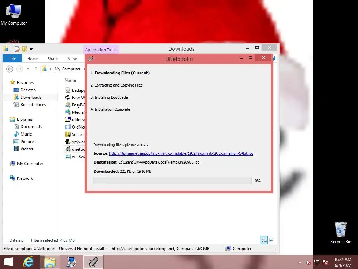Select the oldnew file with R icon
The width and height of the screenshot is (358, 269).
coord(75,119)
